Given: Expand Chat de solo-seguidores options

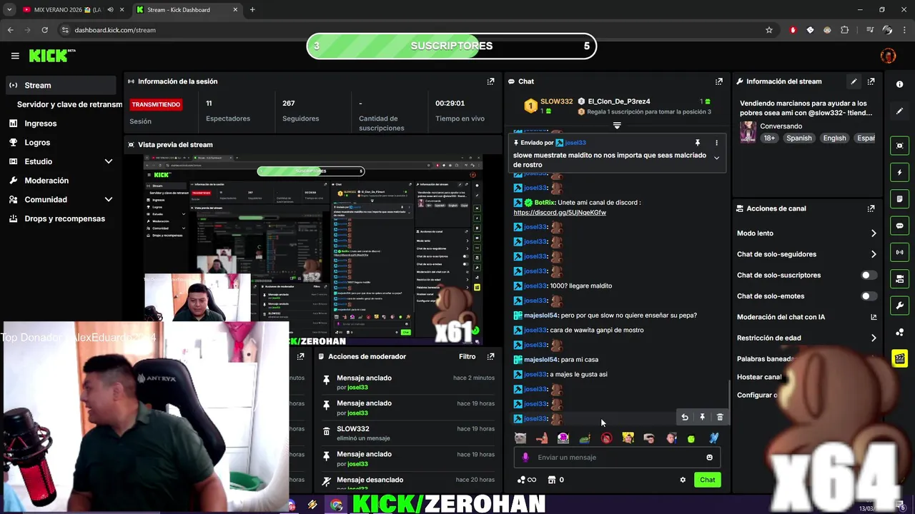Looking at the screenshot, I should tap(874, 254).
